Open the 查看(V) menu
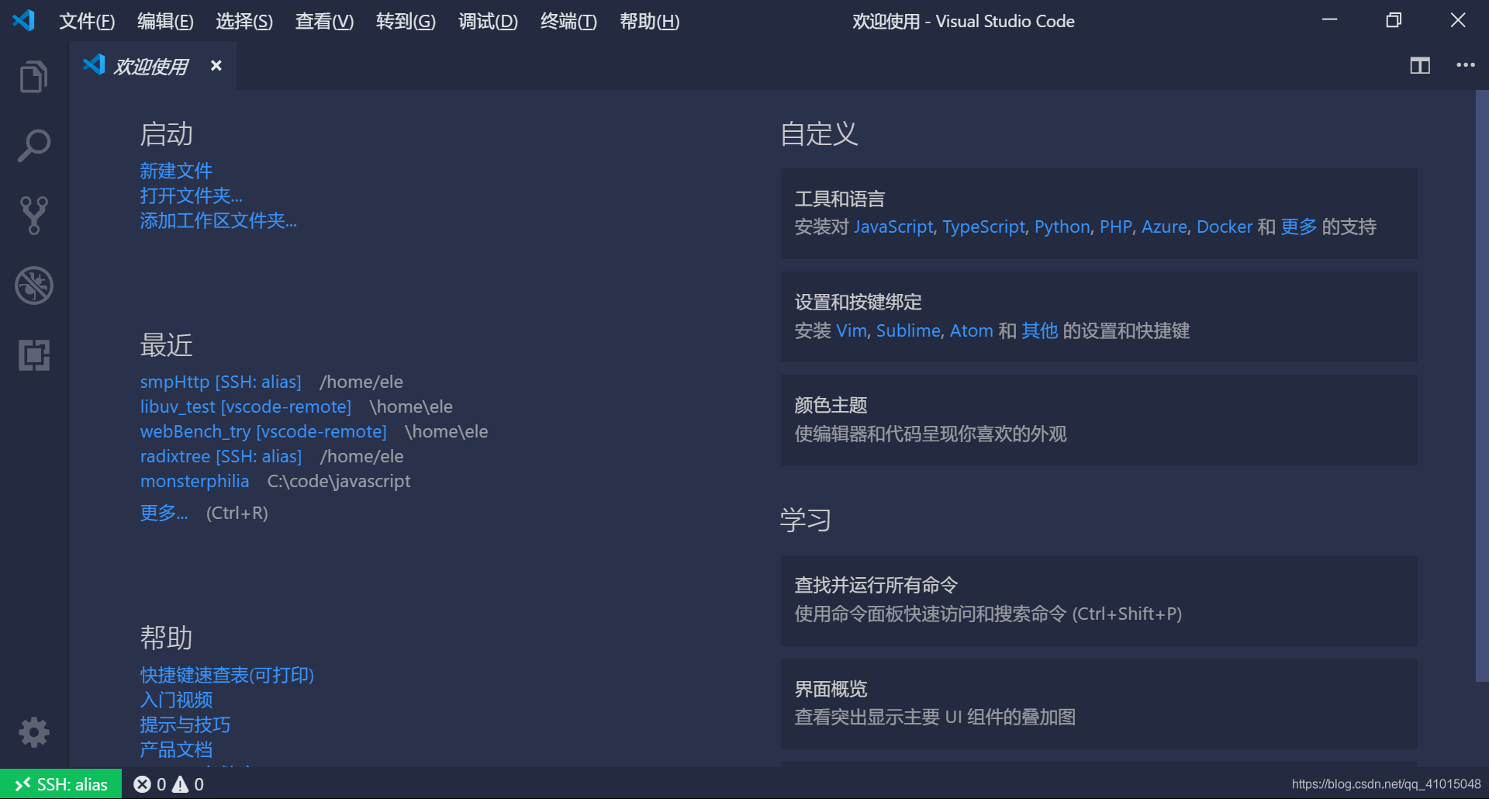 pyautogui.click(x=324, y=21)
